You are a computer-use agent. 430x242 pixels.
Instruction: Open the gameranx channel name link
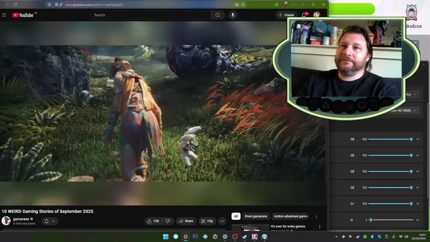pos(21,219)
